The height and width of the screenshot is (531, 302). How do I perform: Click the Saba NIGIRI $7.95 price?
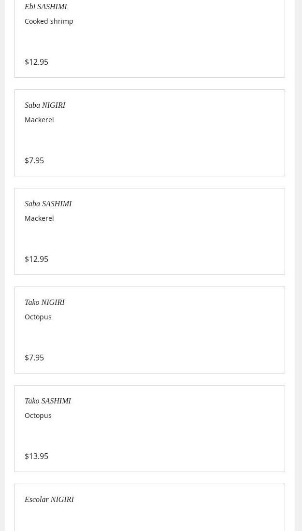click(x=34, y=160)
